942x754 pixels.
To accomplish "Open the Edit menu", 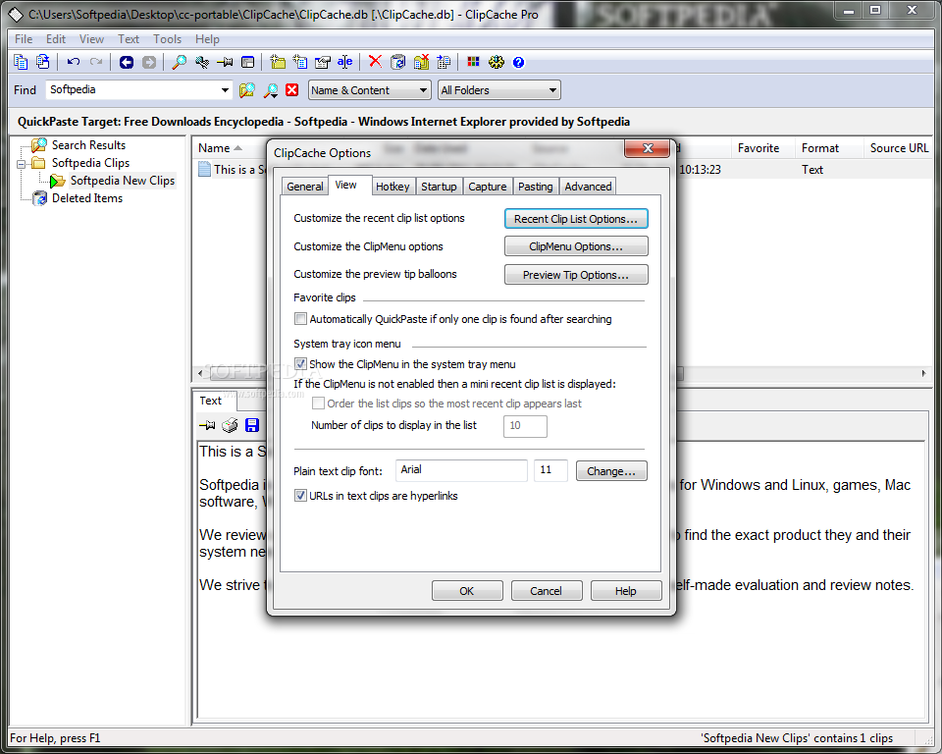I will coord(56,39).
